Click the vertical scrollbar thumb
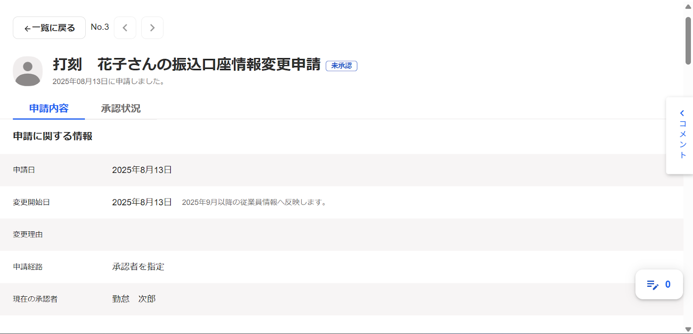Screen dimensions: 693x334 pos(688,41)
